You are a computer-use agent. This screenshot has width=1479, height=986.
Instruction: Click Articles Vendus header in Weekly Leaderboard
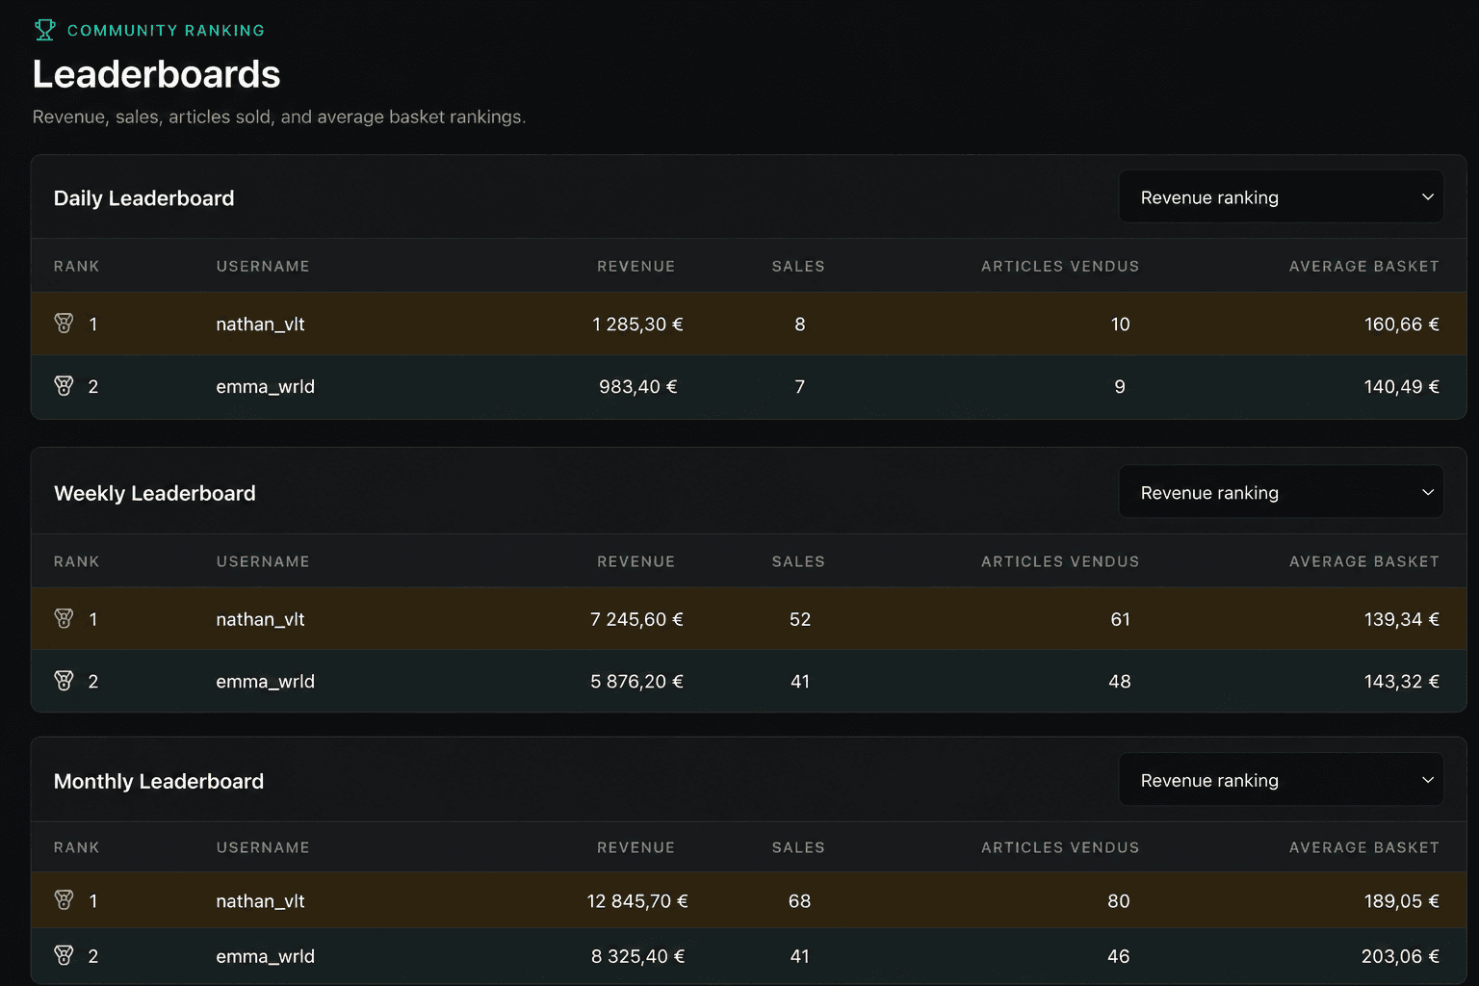tap(1060, 561)
